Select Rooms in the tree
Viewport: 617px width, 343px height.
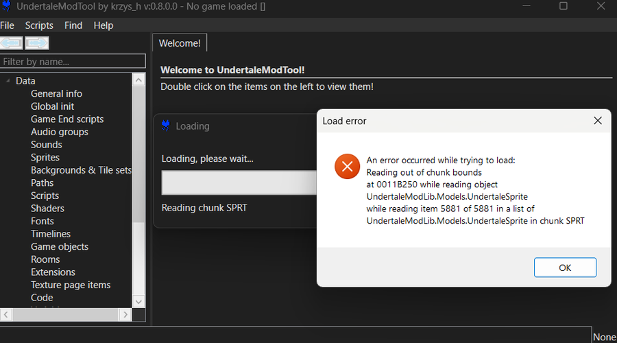coord(45,259)
